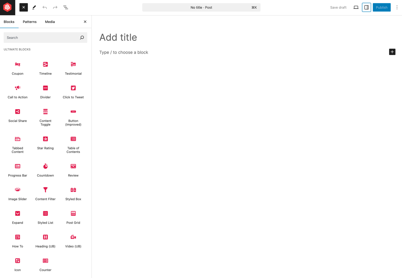Open the Tools pencil selector

click(x=34, y=7)
